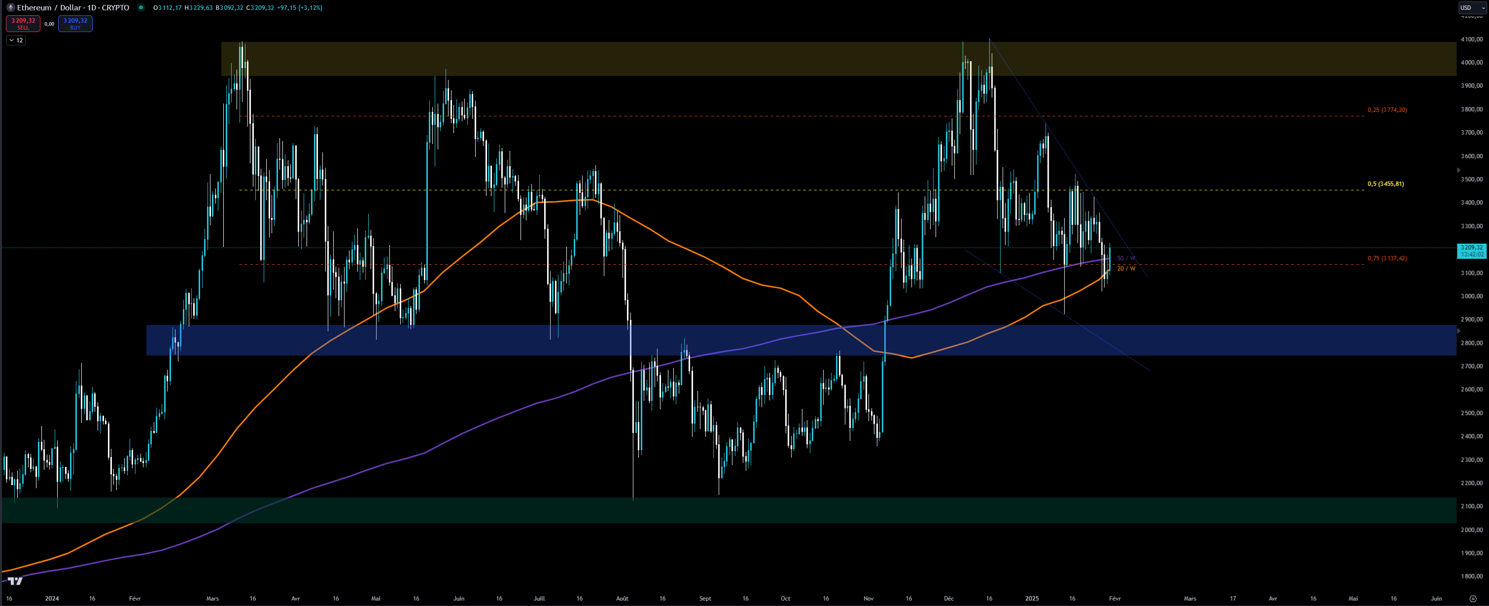Viewport: 1489px width, 606px height.
Task: Expand the 12 indicators legend
Action: tap(16, 40)
